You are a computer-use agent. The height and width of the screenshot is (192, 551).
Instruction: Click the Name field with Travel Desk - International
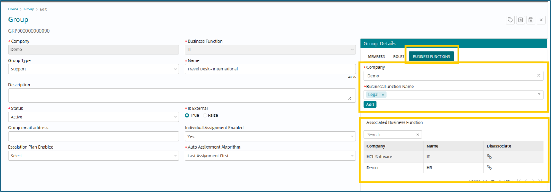271,69
